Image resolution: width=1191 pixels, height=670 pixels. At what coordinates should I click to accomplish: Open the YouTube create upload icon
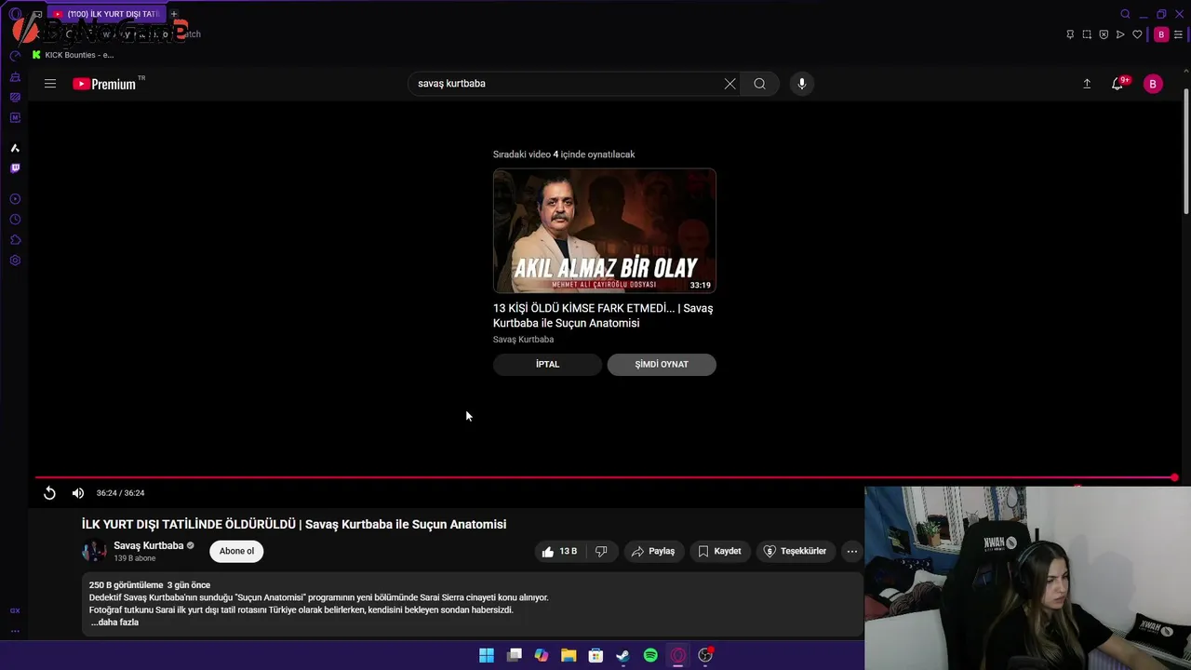[1087, 84]
